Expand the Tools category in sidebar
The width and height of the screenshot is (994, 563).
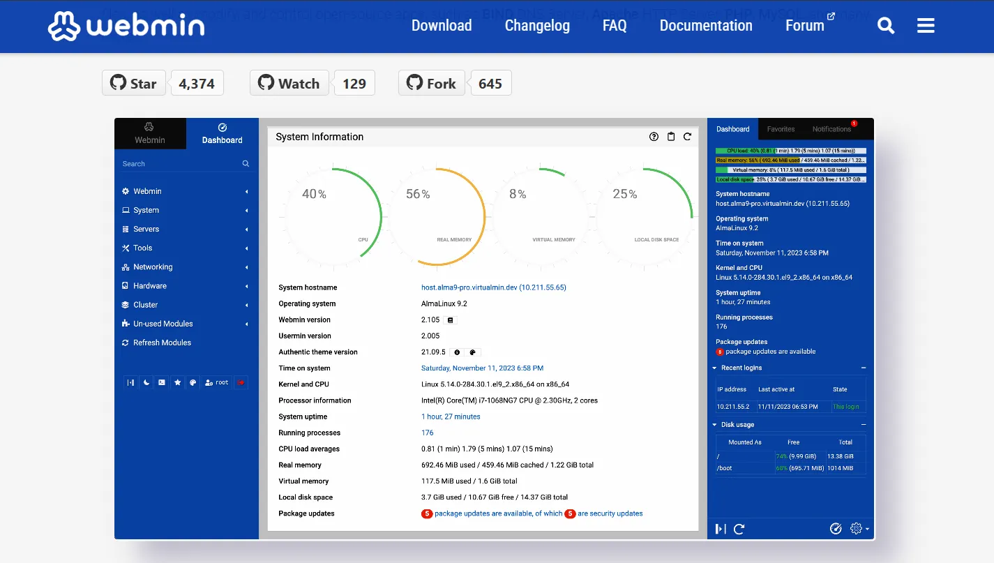tap(186, 248)
